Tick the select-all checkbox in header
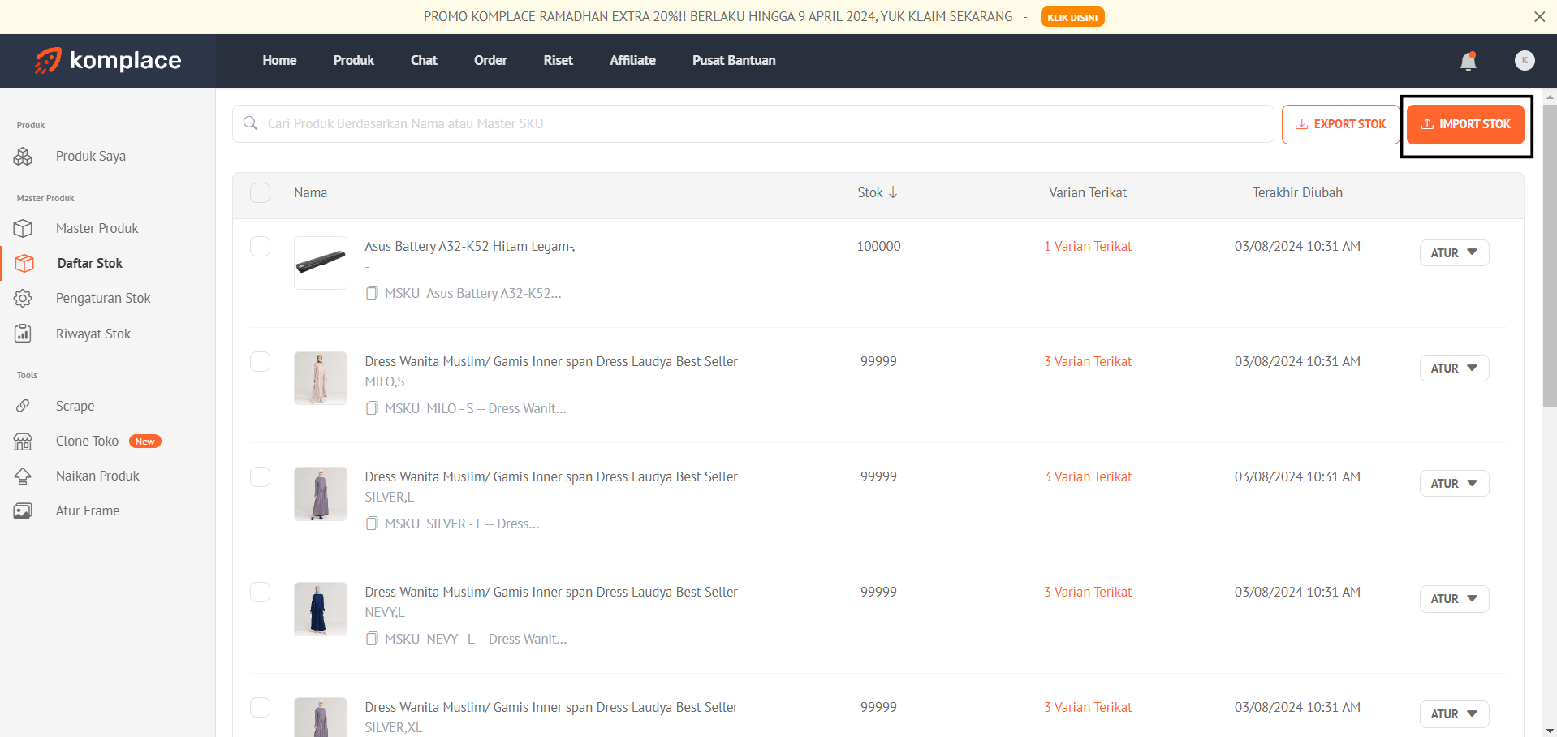 (x=260, y=192)
